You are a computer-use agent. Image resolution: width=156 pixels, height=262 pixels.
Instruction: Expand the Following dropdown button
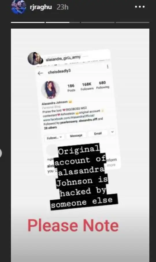pos(54,137)
